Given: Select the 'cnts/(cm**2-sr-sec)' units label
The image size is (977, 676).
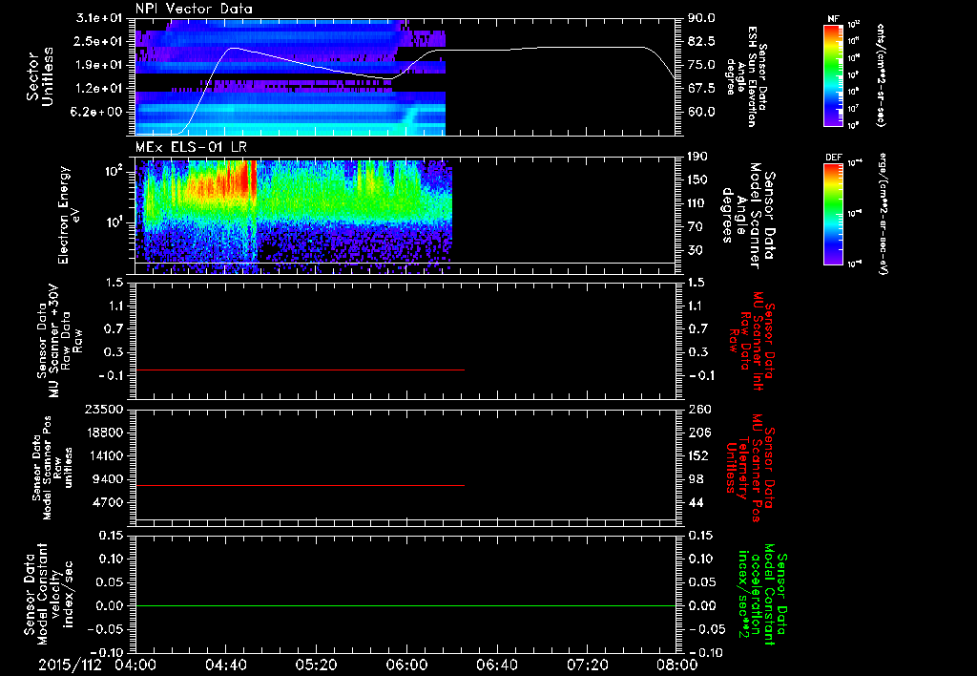Looking at the screenshot, I should [x=881, y=75].
